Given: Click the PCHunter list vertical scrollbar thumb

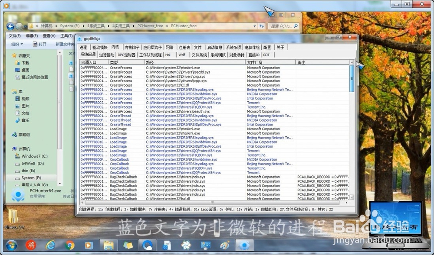Looking at the screenshot, I should click(352, 78).
